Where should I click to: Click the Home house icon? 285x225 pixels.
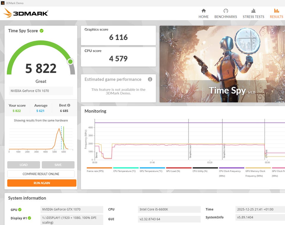204,11
